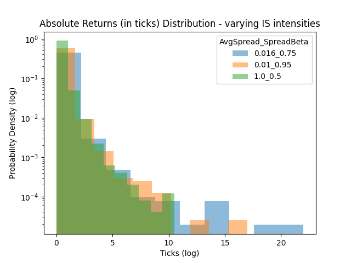Click the 'Ticks (log)' x-axis label
Image resolution: width=351 pixels, height=263 pixels.
[x=180, y=253]
